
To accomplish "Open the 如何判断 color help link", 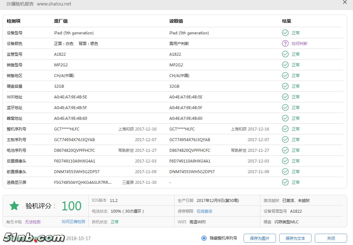I will tap(299, 43).
